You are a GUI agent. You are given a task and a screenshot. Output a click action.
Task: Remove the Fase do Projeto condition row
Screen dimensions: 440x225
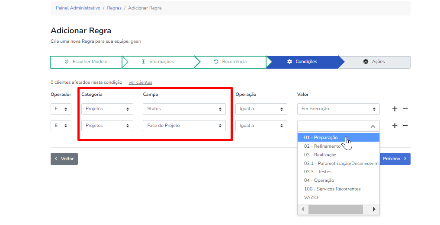pyautogui.click(x=405, y=126)
